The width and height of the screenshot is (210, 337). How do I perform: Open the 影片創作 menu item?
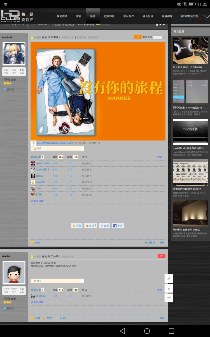tap(129, 16)
